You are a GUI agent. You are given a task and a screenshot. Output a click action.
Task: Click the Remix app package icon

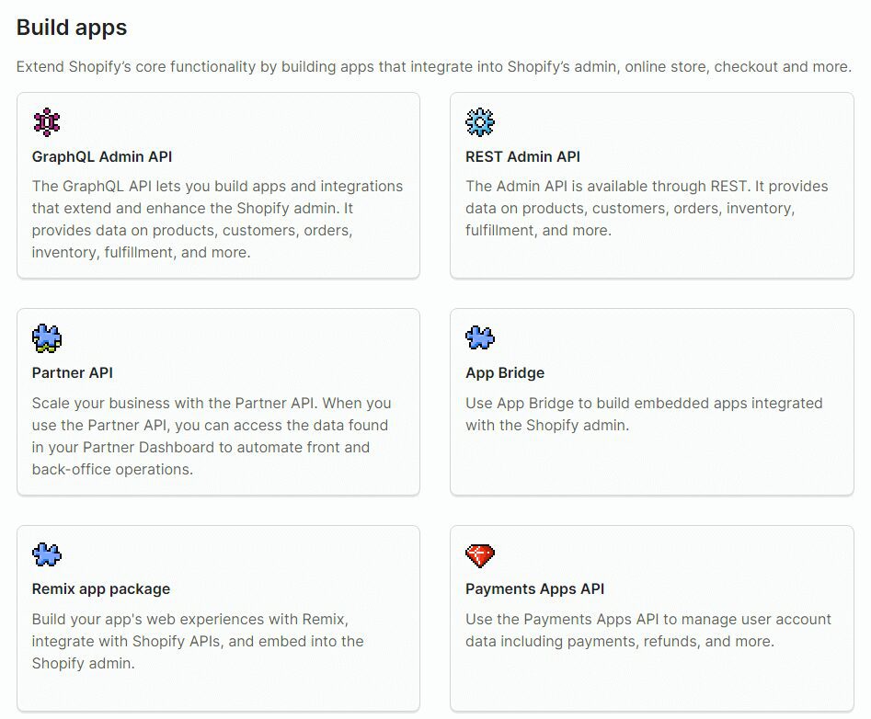coord(46,554)
